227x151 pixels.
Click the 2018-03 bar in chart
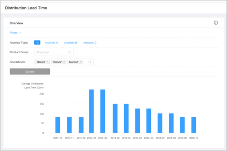click(x=115, y=118)
